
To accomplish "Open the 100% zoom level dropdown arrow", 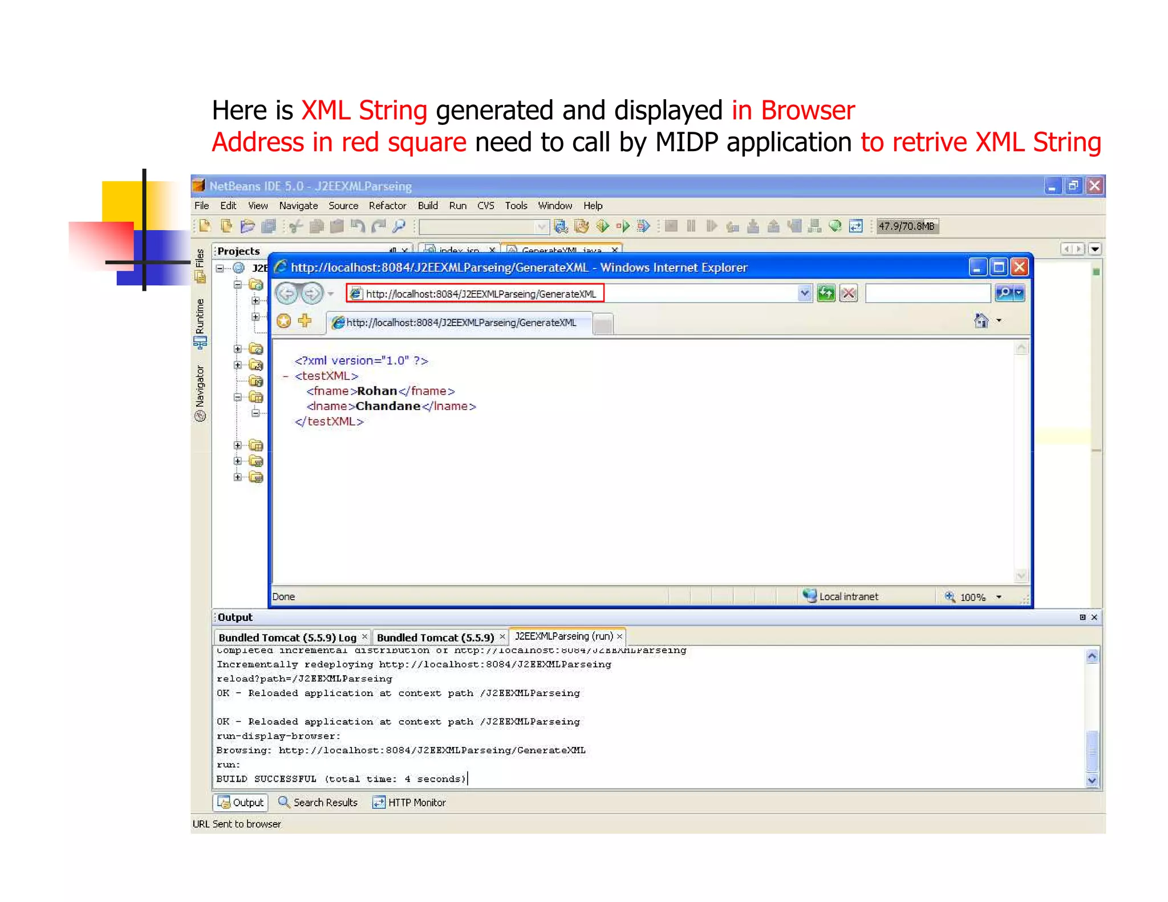I will coord(999,597).
